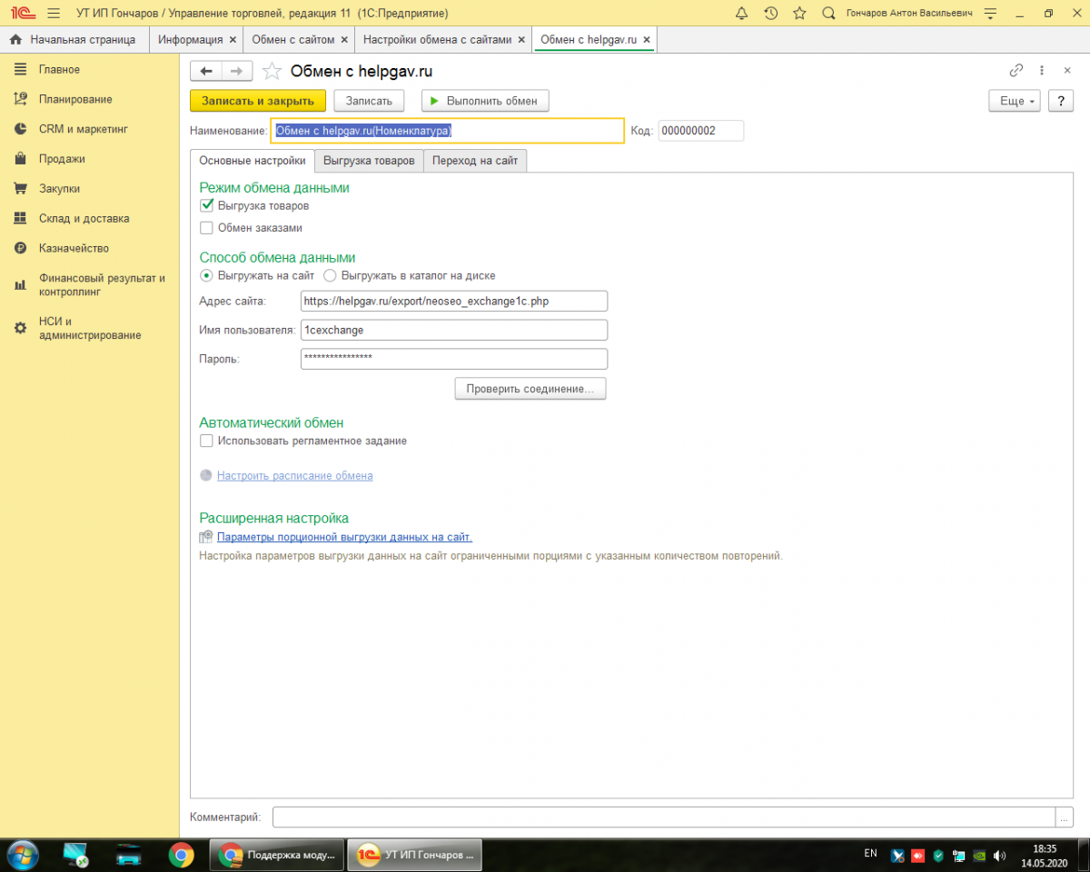Switch EN language indicator in tray
1090x872 pixels.
point(870,854)
